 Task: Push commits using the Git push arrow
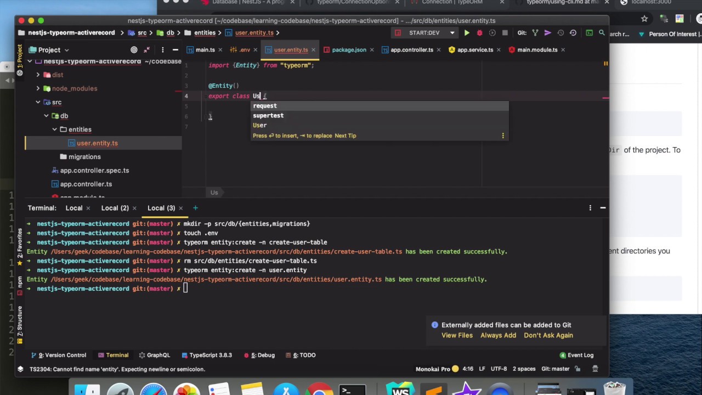click(547, 32)
